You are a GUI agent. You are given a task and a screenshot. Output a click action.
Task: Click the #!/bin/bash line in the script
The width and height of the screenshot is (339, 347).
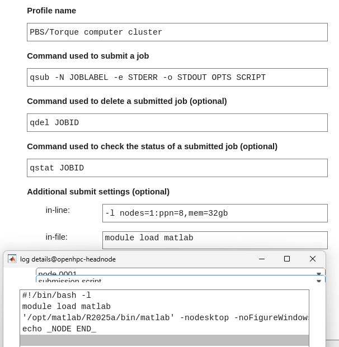56,295
